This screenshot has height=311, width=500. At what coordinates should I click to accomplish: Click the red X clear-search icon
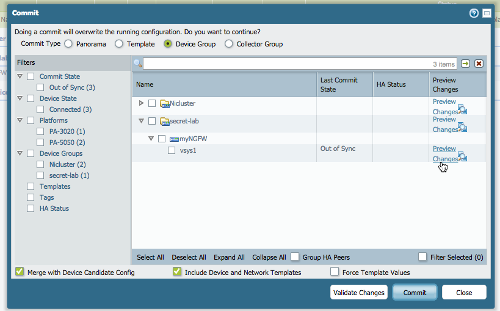tap(479, 64)
